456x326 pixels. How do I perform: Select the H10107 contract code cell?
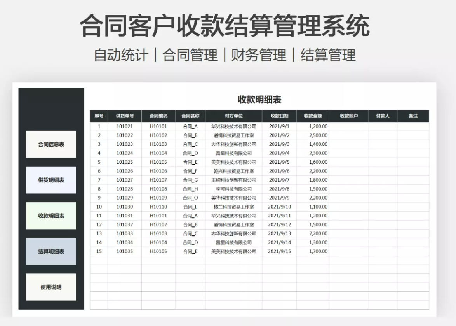click(158, 180)
